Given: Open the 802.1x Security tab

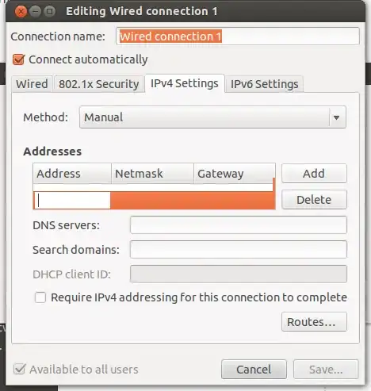Looking at the screenshot, I should coord(99,84).
